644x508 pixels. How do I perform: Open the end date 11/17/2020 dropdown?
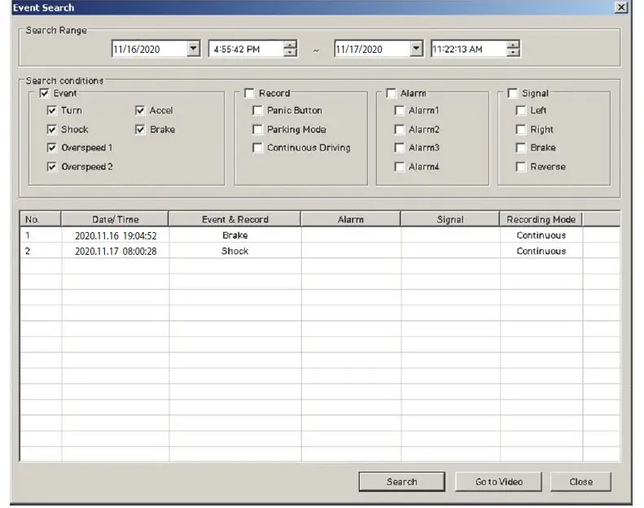pyautogui.click(x=416, y=49)
